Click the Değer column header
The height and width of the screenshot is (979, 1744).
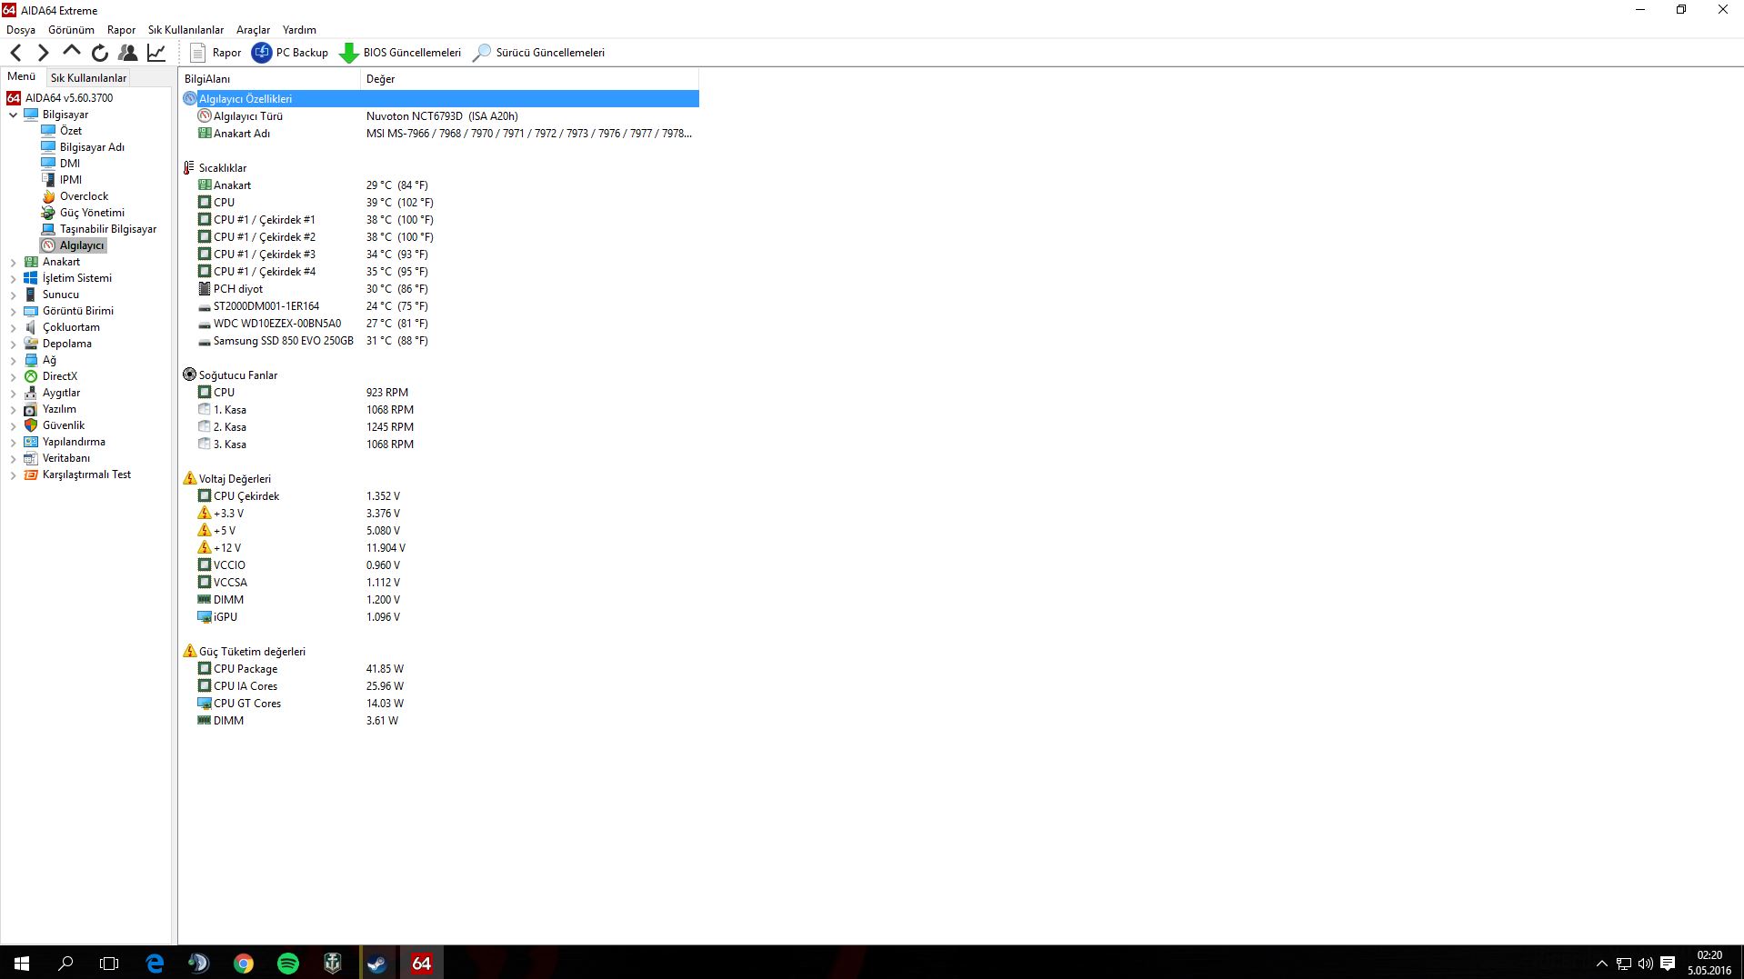[x=530, y=79]
